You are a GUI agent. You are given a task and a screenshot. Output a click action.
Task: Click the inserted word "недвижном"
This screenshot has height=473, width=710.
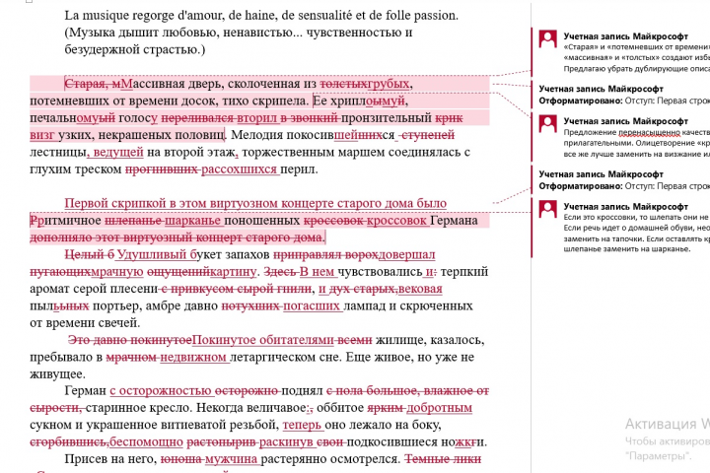[x=193, y=357]
